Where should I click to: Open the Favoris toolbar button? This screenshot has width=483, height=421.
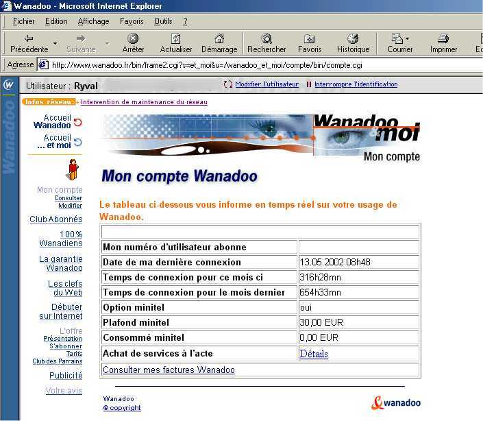[x=310, y=43]
